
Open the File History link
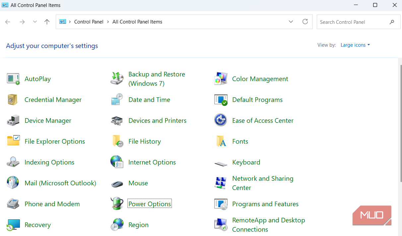click(x=145, y=141)
